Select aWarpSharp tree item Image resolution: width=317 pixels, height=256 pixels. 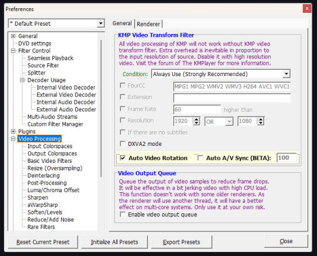point(43,205)
